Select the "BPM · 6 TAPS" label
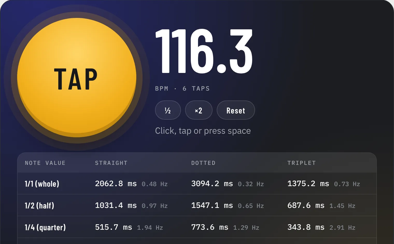The width and height of the screenshot is (394, 244). click(182, 89)
